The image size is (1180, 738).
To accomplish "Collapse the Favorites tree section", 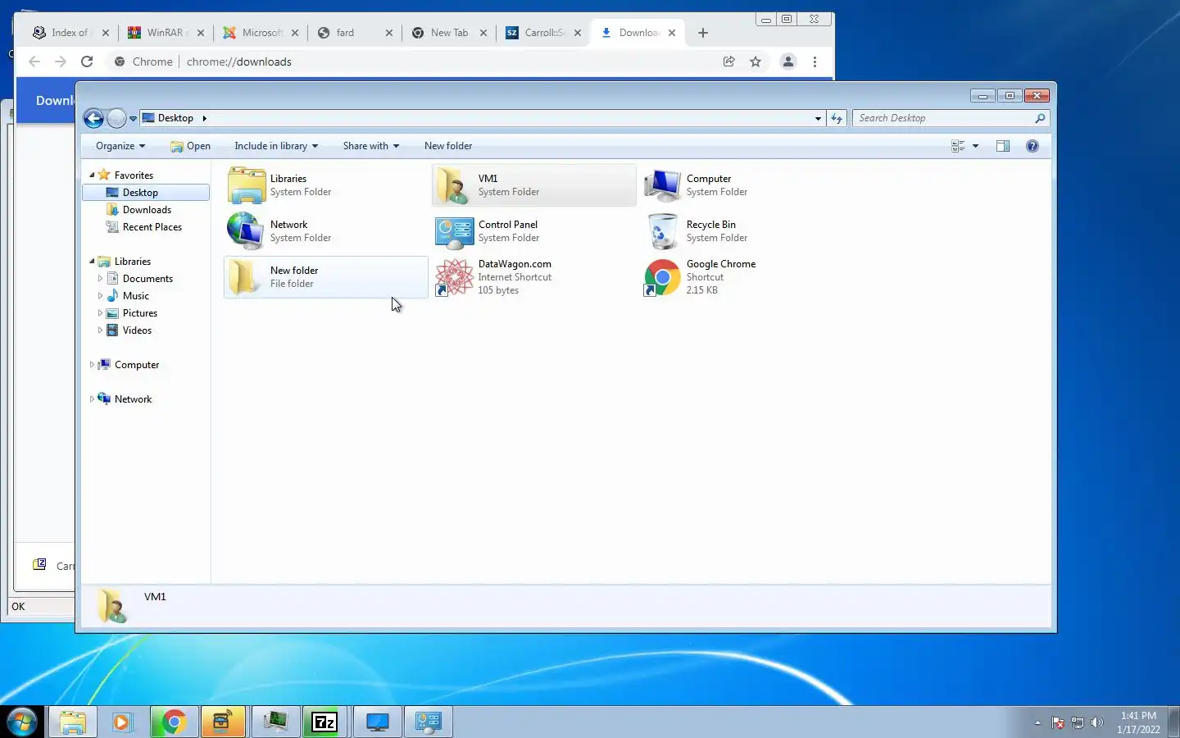I will point(92,175).
